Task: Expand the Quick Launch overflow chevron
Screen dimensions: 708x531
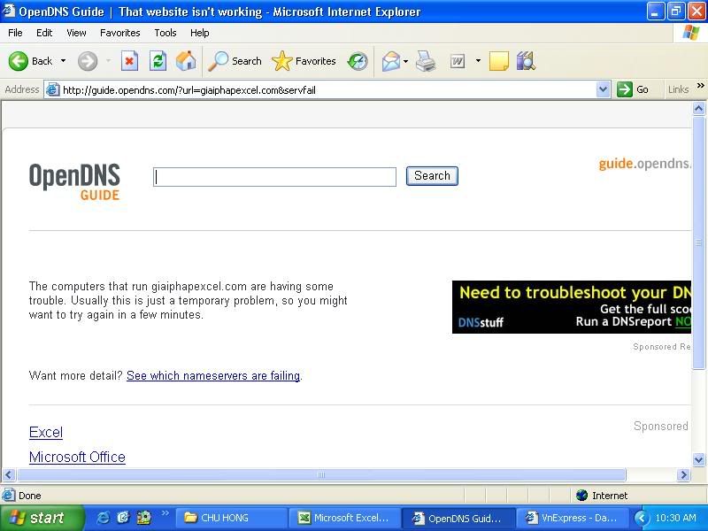Action: (165, 512)
